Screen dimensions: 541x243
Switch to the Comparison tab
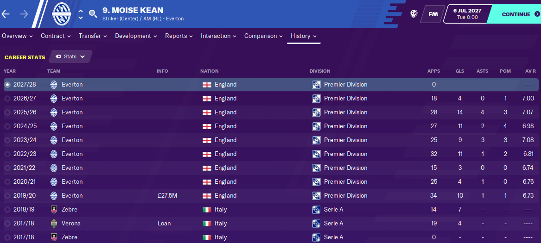[263, 36]
